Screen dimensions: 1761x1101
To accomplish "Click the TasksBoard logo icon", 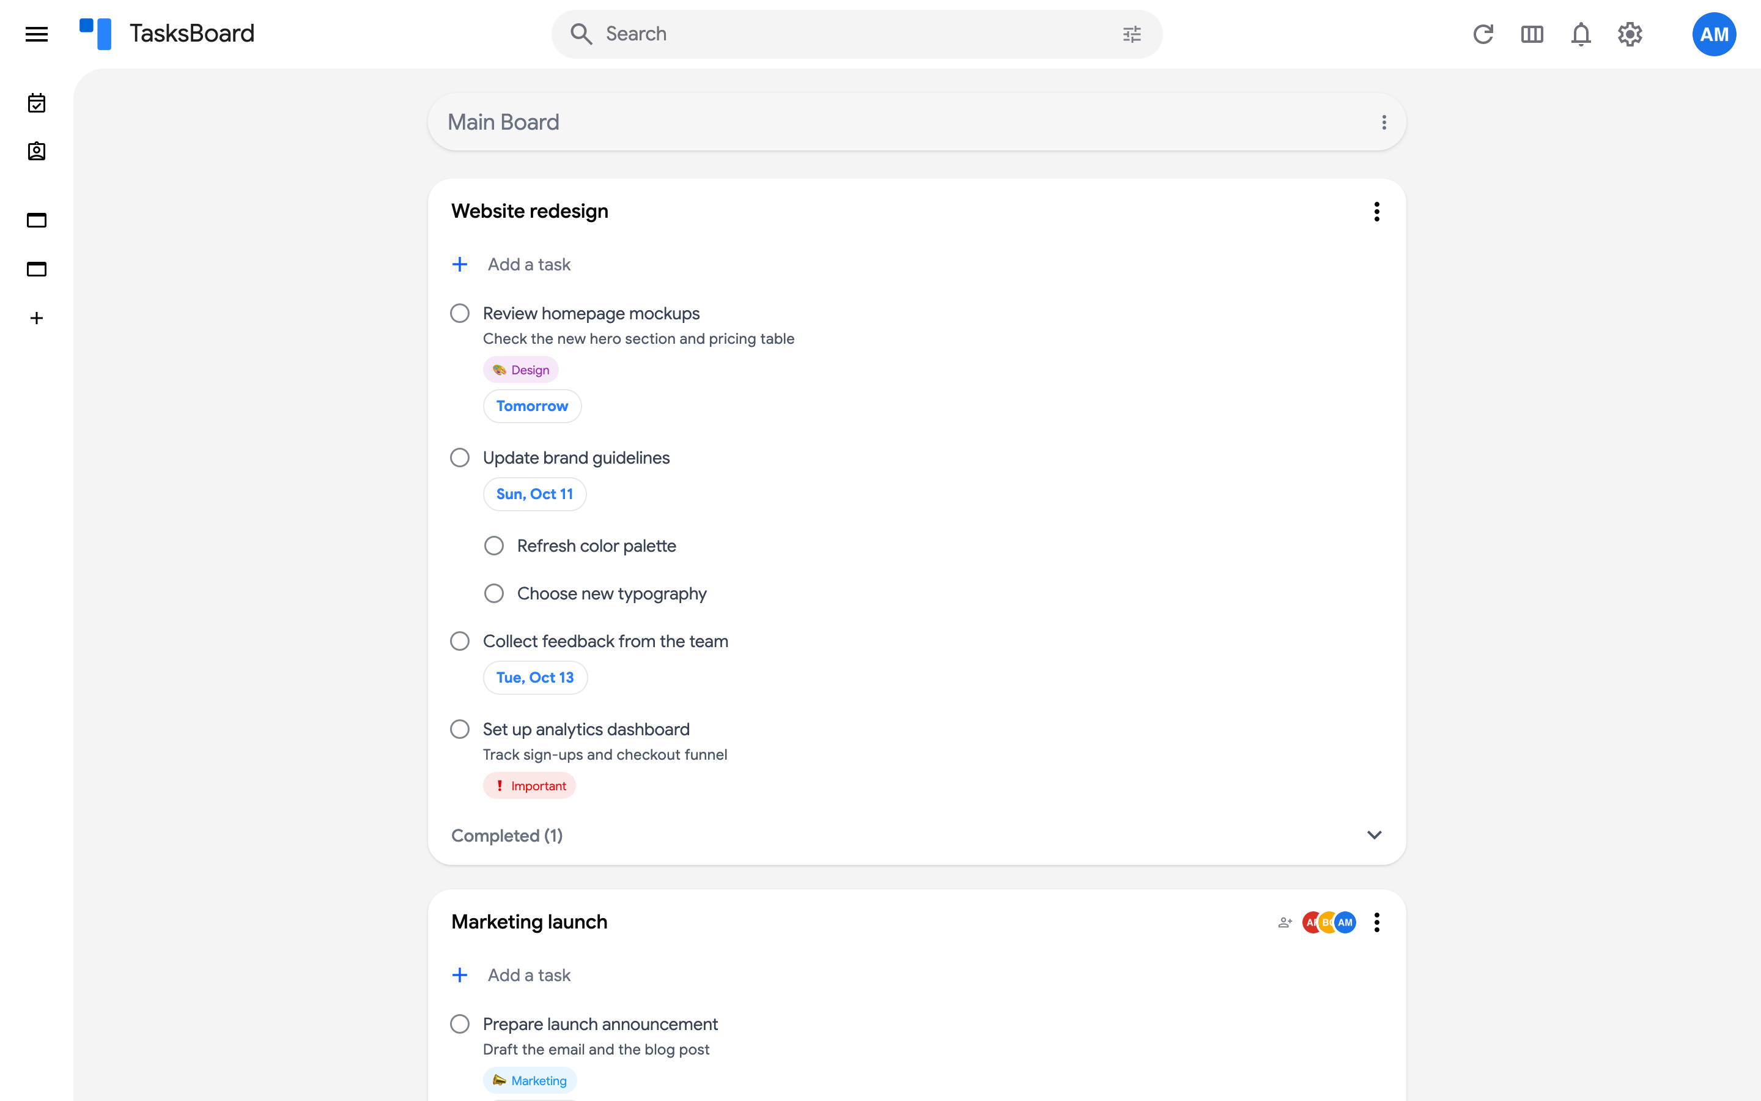I will click(95, 34).
